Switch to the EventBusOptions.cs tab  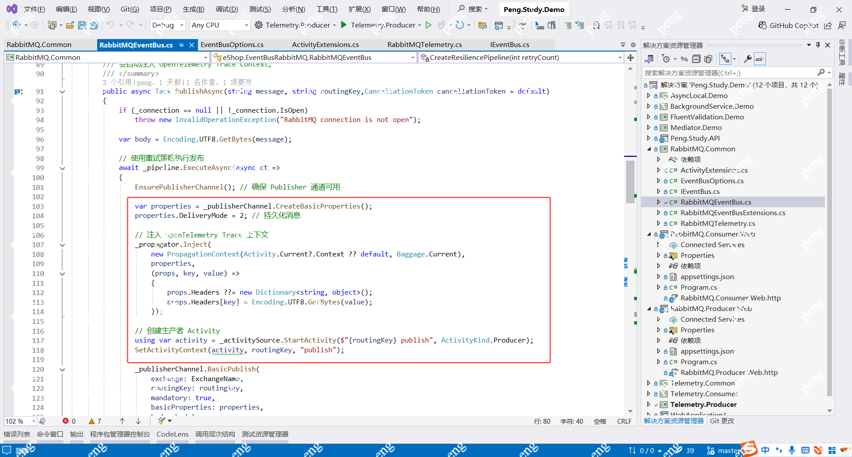(232, 45)
